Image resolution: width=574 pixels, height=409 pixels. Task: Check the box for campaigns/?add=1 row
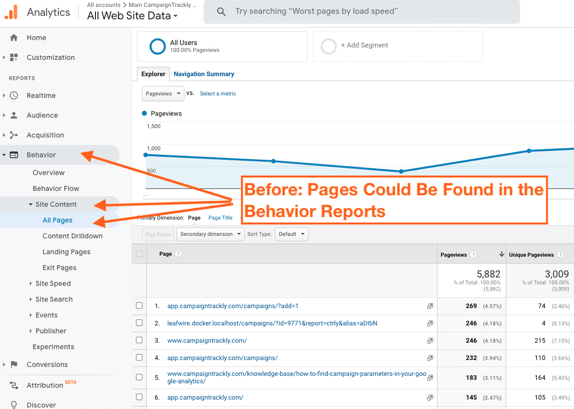139,305
